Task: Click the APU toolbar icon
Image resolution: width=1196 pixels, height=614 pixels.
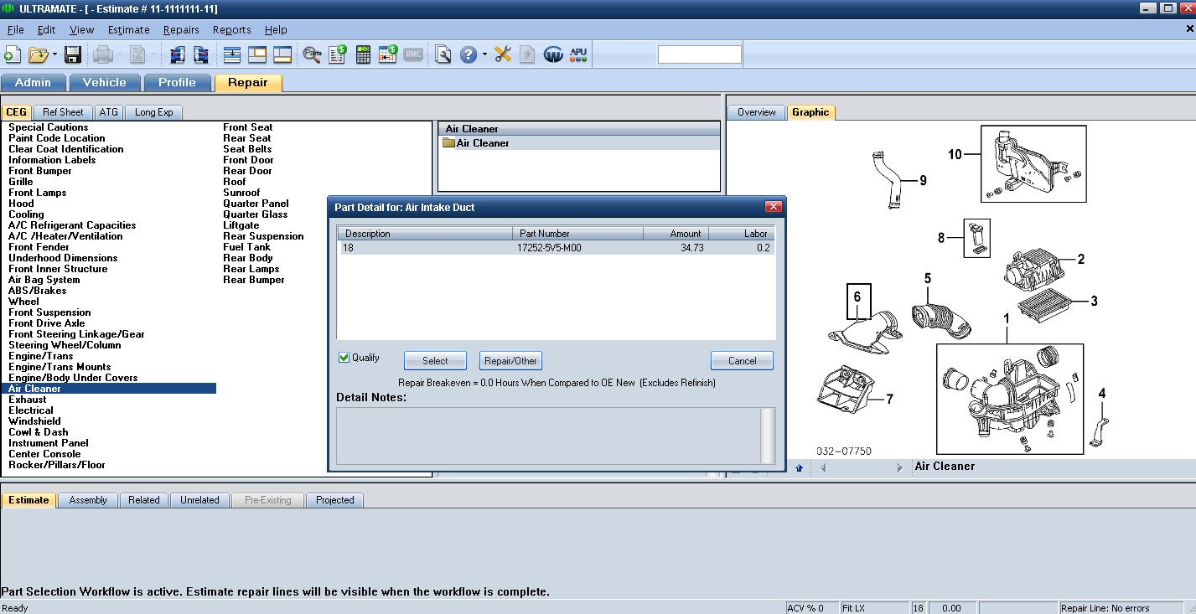Action: coord(578,55)
